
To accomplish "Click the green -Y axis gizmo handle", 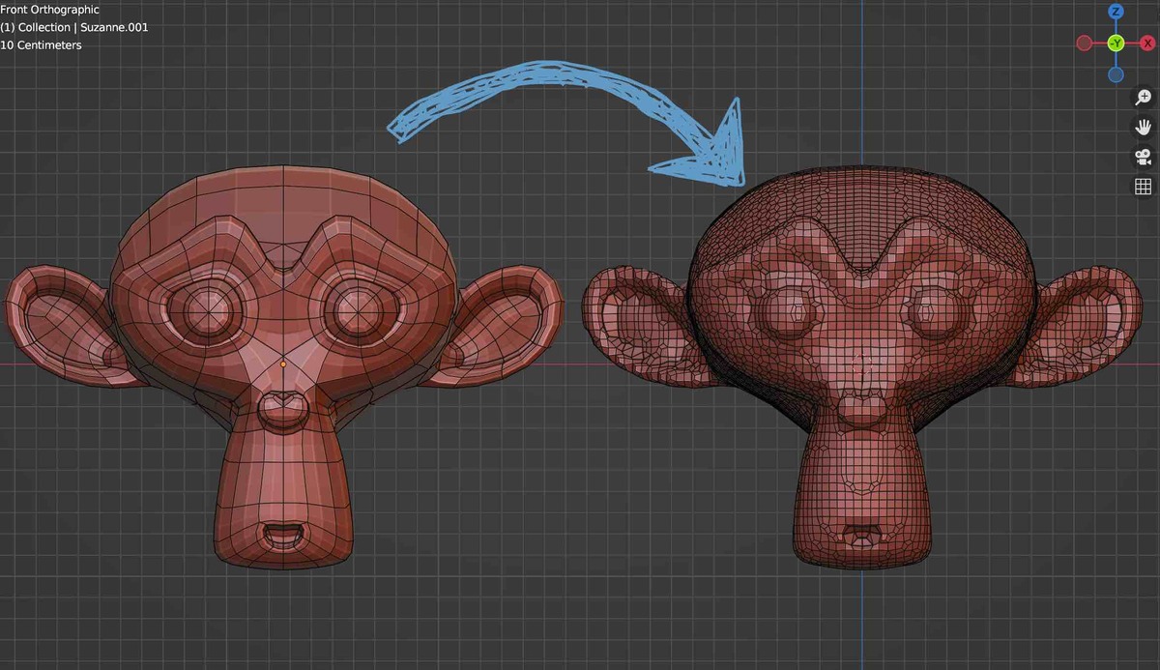I will pyautogui.click(x=1116, y=44).
